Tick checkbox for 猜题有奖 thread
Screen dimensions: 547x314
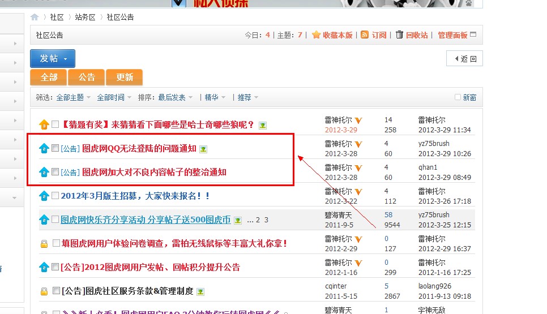tap(55, 124)
